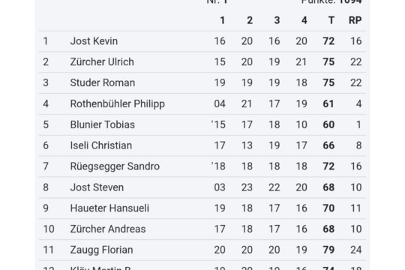
Task: Click Jost Steven's second-round score 23
Action: [247, 187]
